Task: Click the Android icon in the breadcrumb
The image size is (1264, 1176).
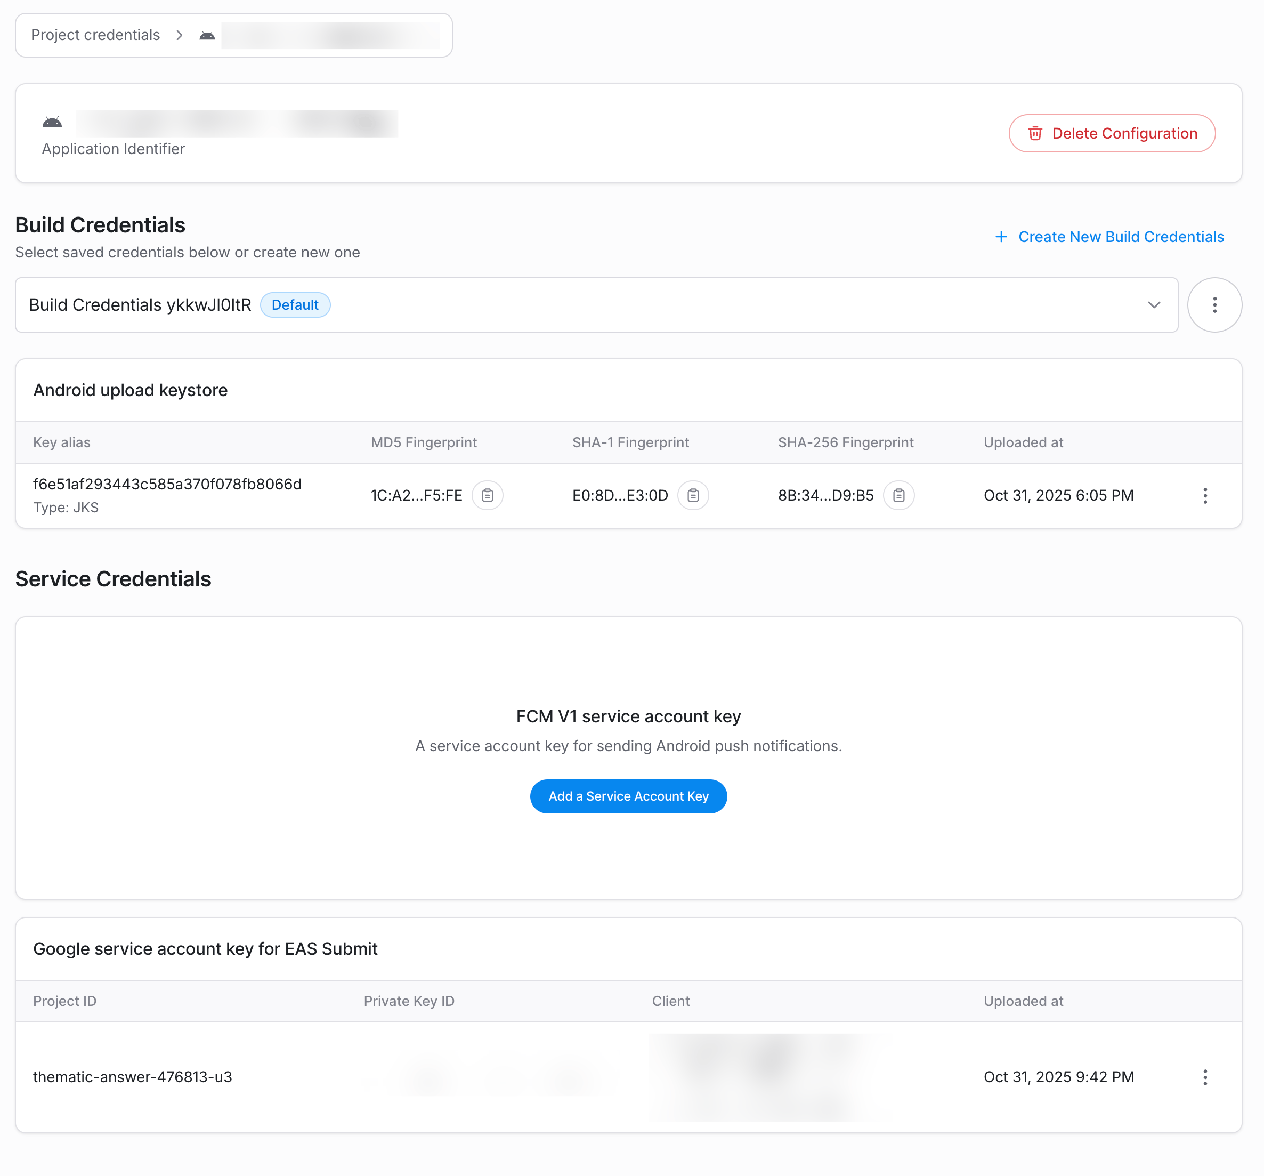Action: 206,35
